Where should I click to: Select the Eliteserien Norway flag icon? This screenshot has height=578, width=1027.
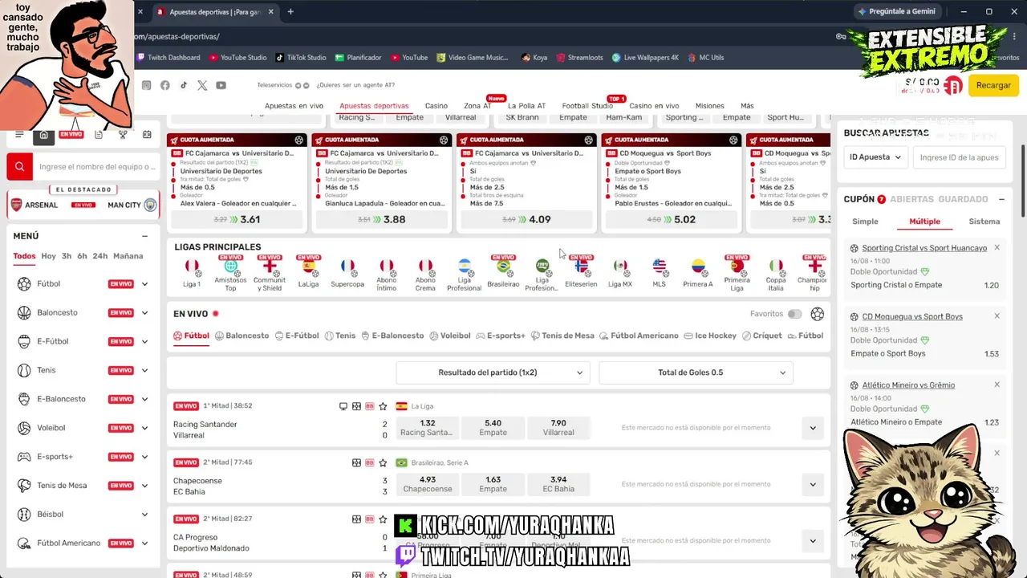[581, 266]
